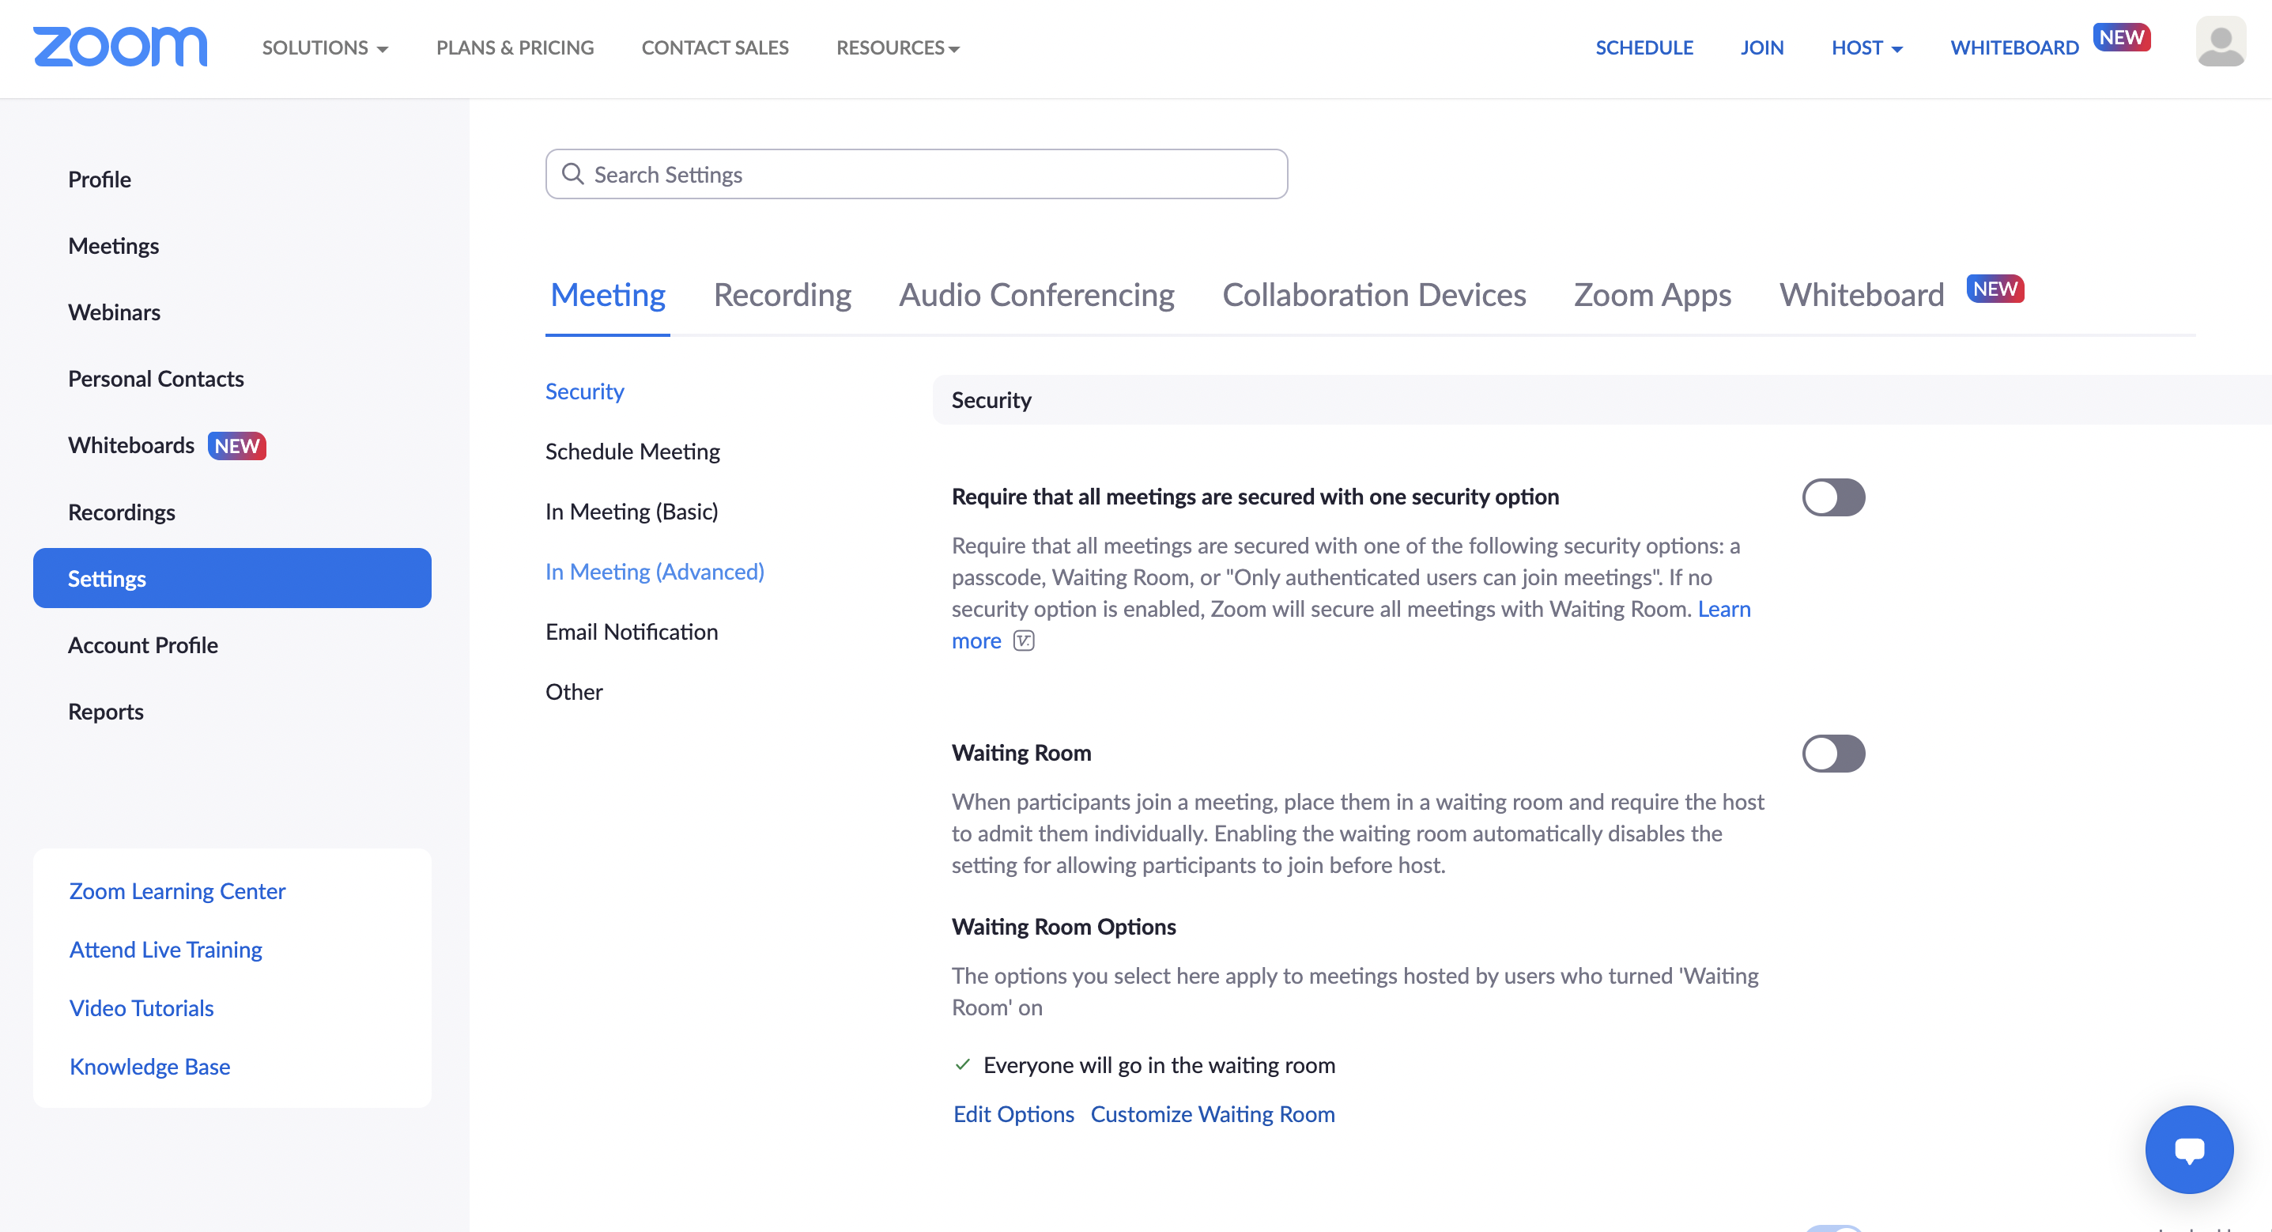2272x1232 pixels.
Task: Click the Zoom logo
Action: 120,47
